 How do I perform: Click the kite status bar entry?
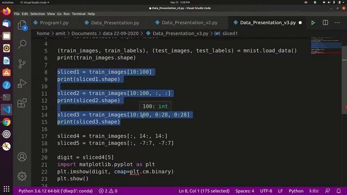coord(314,191)
